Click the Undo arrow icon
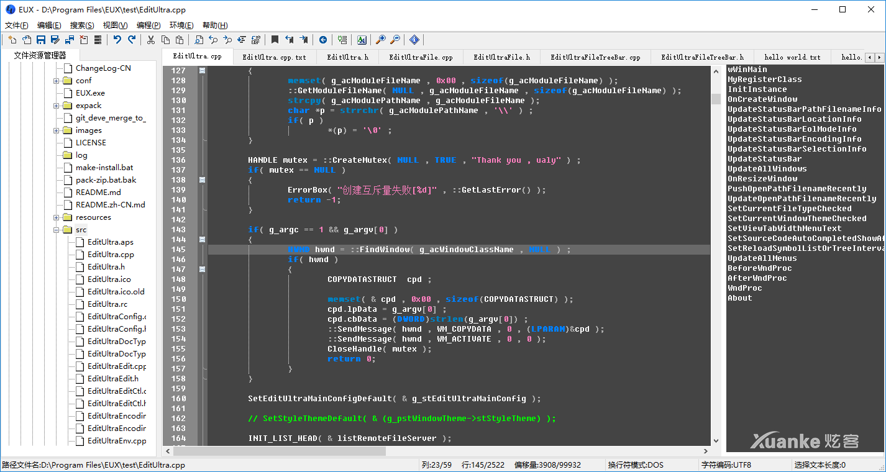Image resolution: width=886 pixels, height=472 pixels. [x=117, y=40]
